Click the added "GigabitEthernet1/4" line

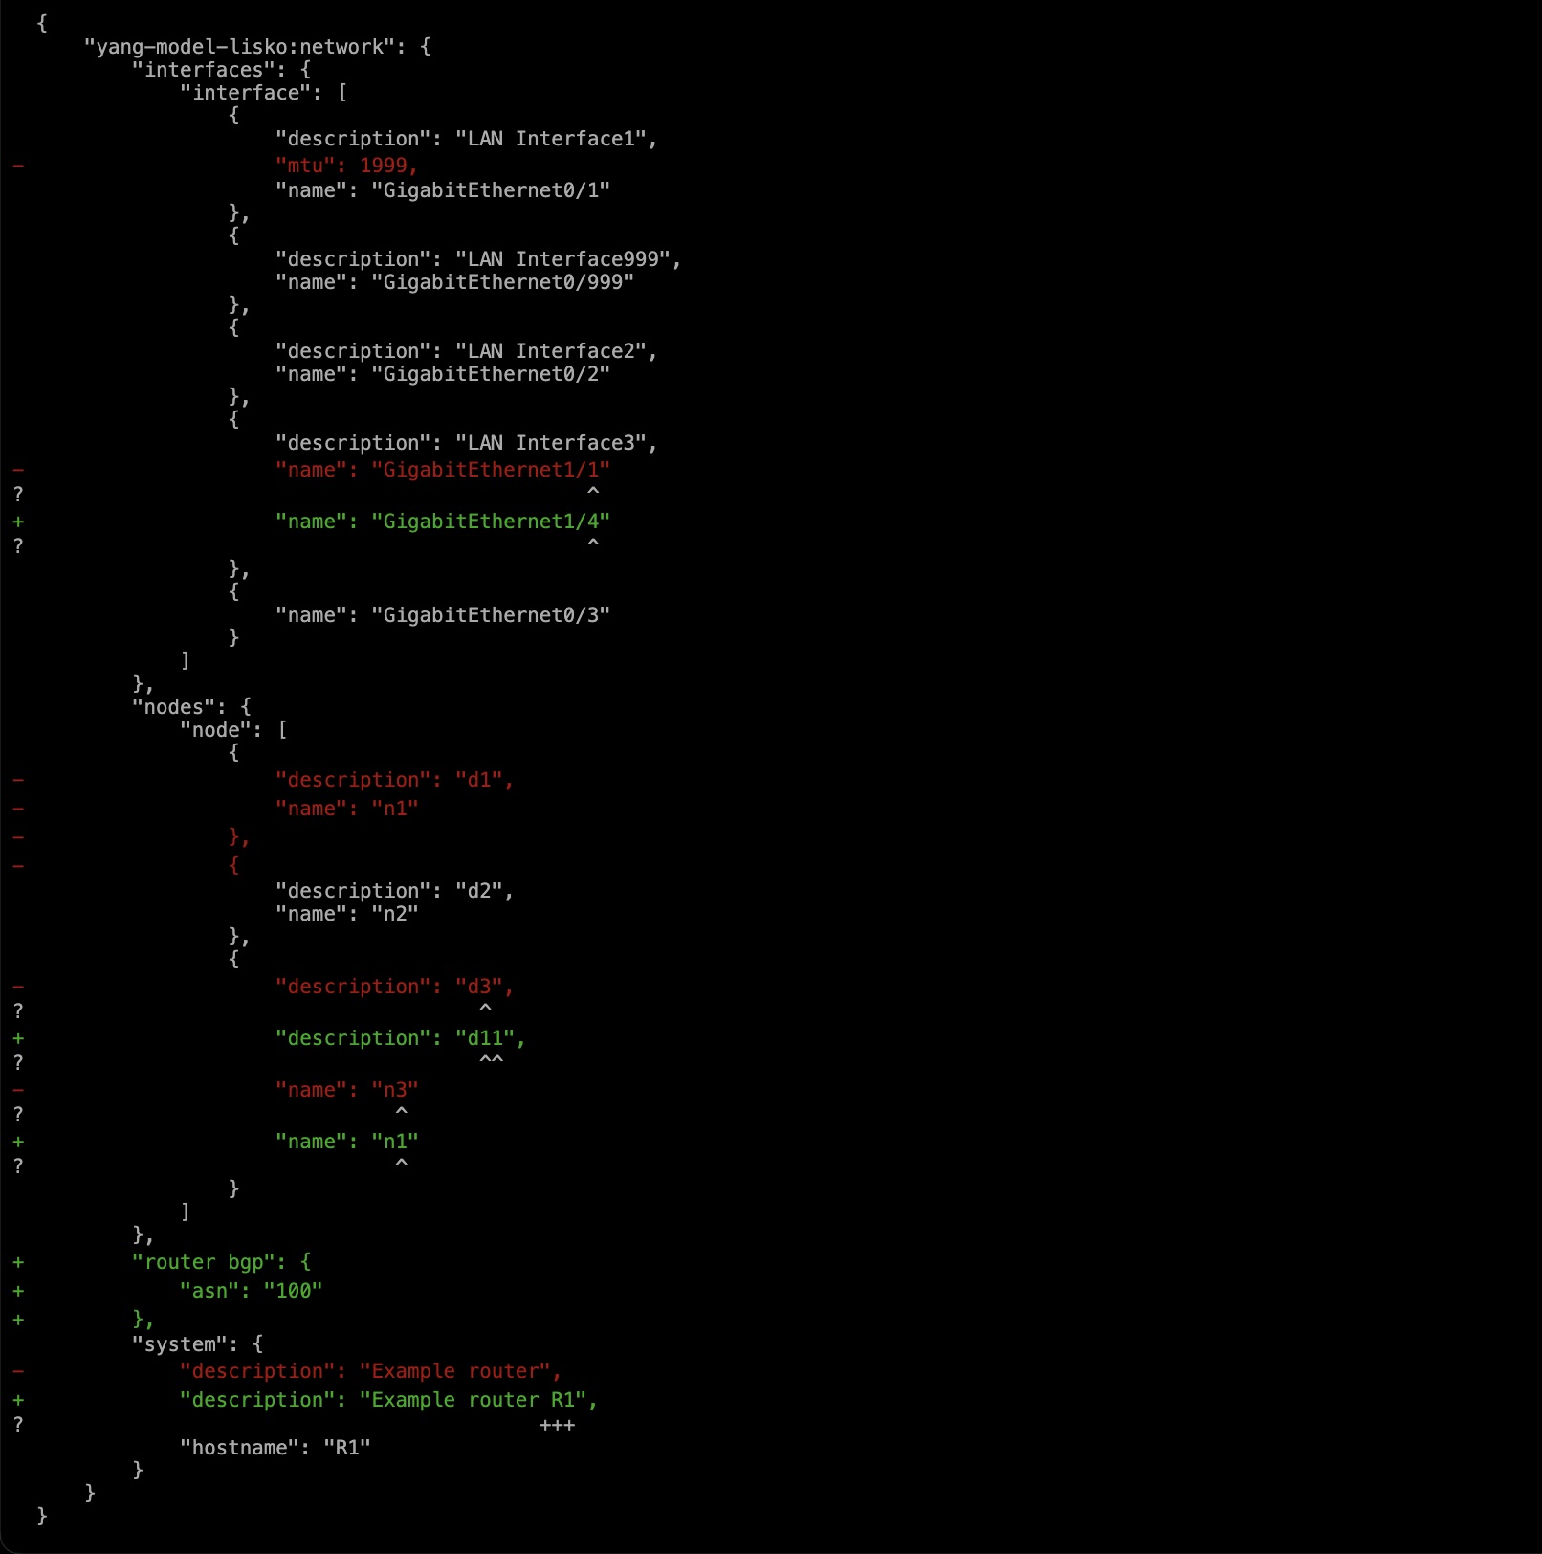(443, 522)
